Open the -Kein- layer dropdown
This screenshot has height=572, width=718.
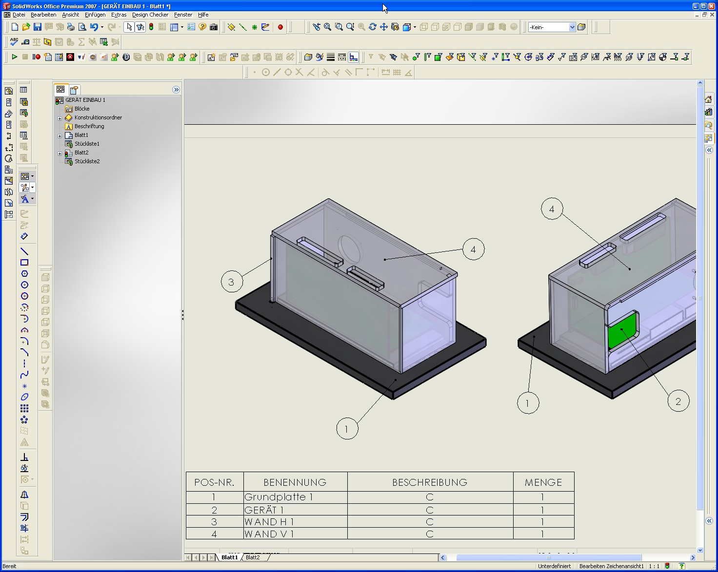coord(572,27)
